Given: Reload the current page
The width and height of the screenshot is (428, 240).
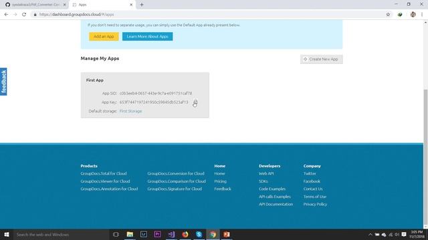Looking at the screenshot, I should pos(24,15).
